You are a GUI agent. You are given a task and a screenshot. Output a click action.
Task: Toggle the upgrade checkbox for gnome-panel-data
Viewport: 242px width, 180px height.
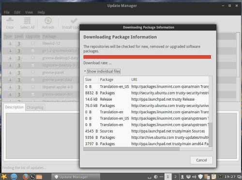[33, 80]
